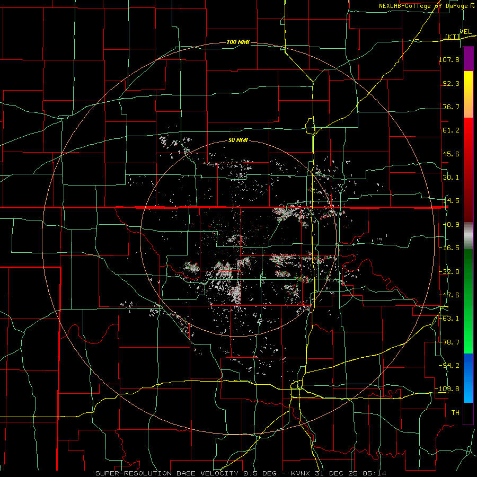Click the 50 NMI range ring label
Screen dimensions: 477x477
pyautogui.click(x=238, y=140)
